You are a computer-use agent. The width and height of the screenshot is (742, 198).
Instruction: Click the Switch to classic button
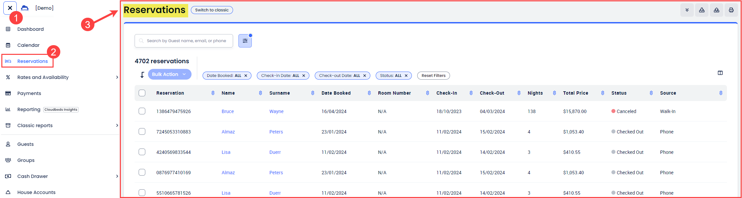(212, 10)
